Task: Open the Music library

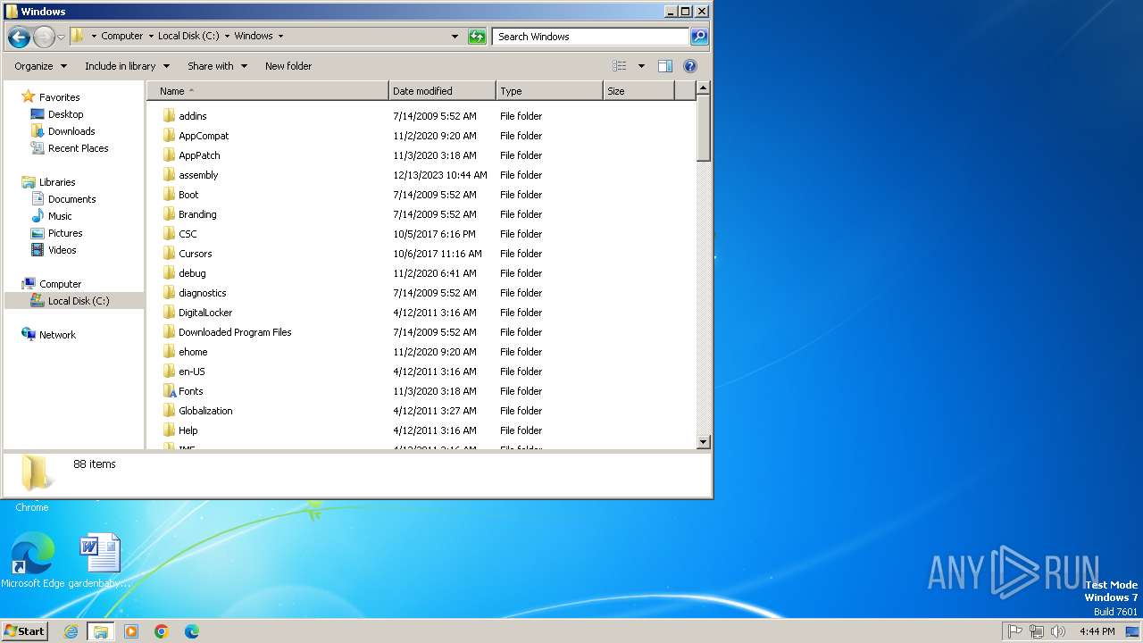Action: (60, 216)
